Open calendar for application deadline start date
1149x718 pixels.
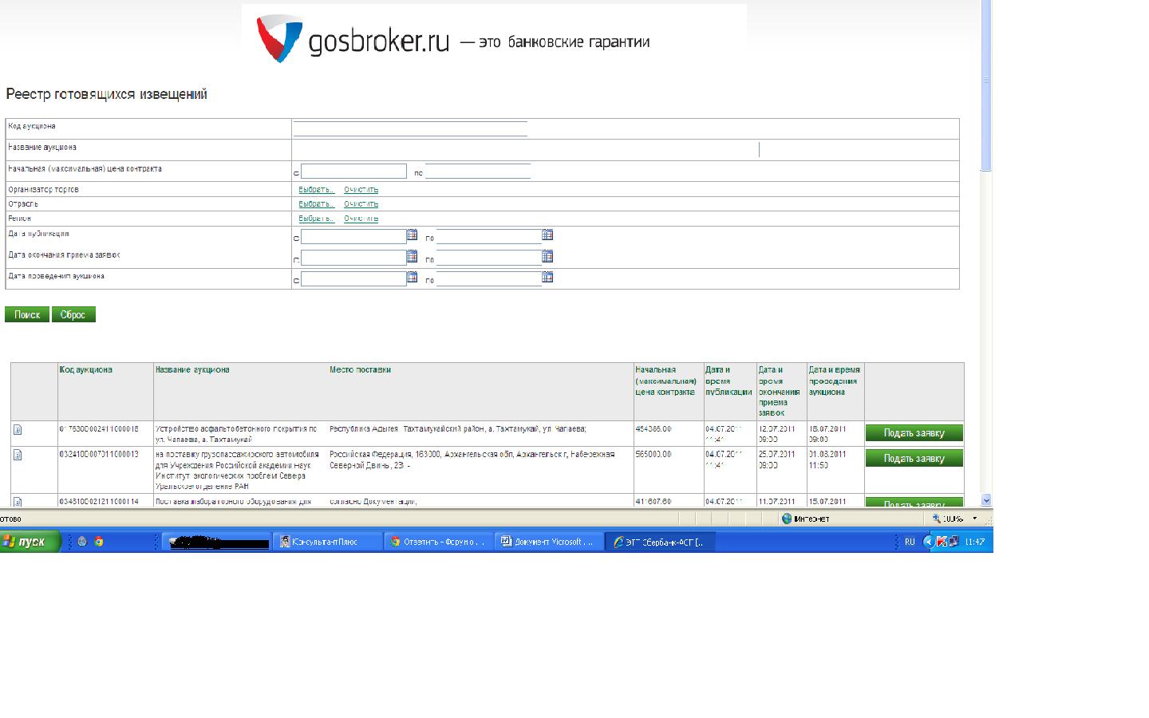point(412,257)
